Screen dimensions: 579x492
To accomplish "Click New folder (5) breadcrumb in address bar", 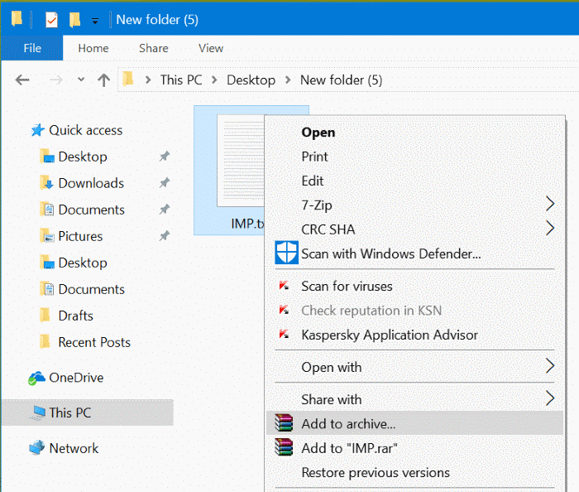I will tap(341, 80).
